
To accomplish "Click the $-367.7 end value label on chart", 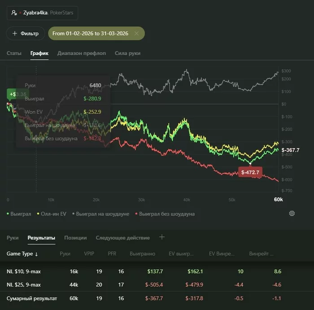I will (290, 150).
